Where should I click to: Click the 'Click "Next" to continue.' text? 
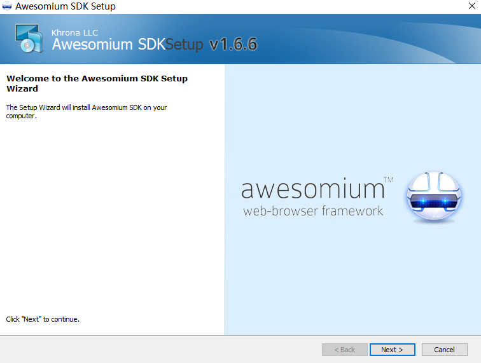[43, 319]
